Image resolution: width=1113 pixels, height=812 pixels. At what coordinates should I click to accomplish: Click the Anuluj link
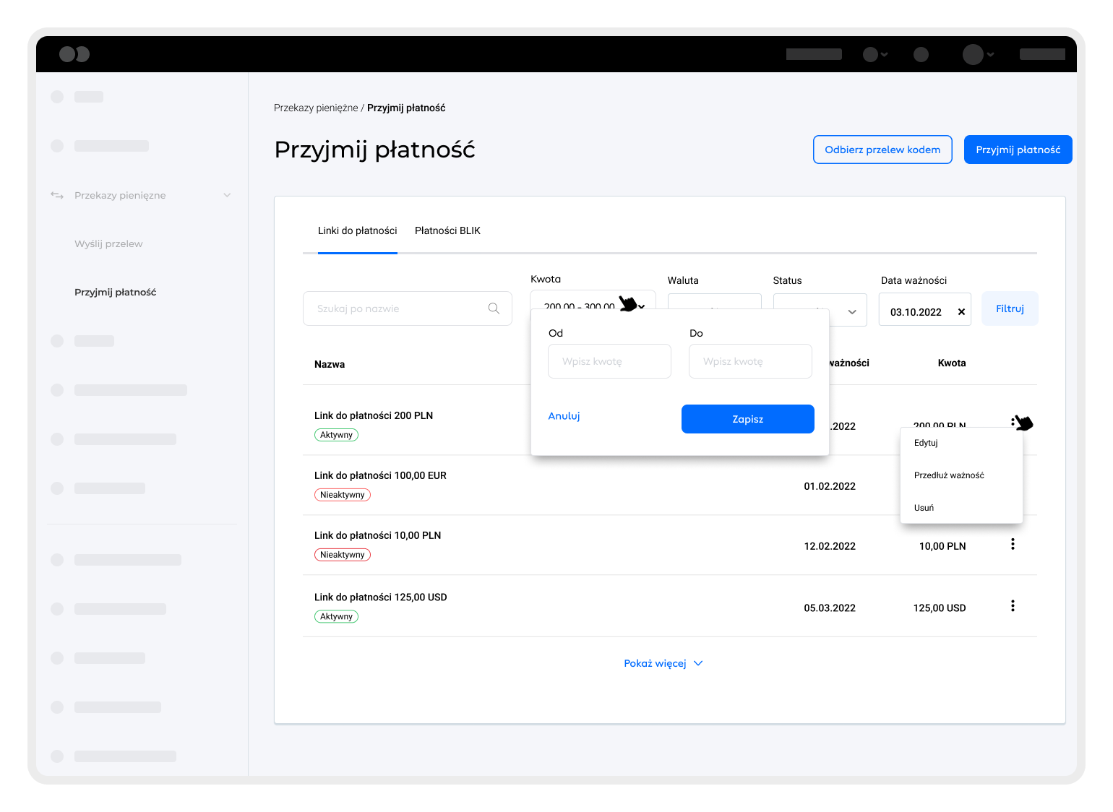(x=564, y=416)
